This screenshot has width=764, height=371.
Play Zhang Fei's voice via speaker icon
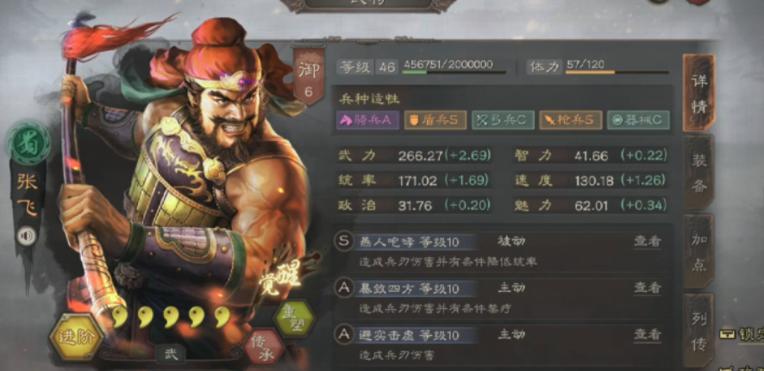27,237
